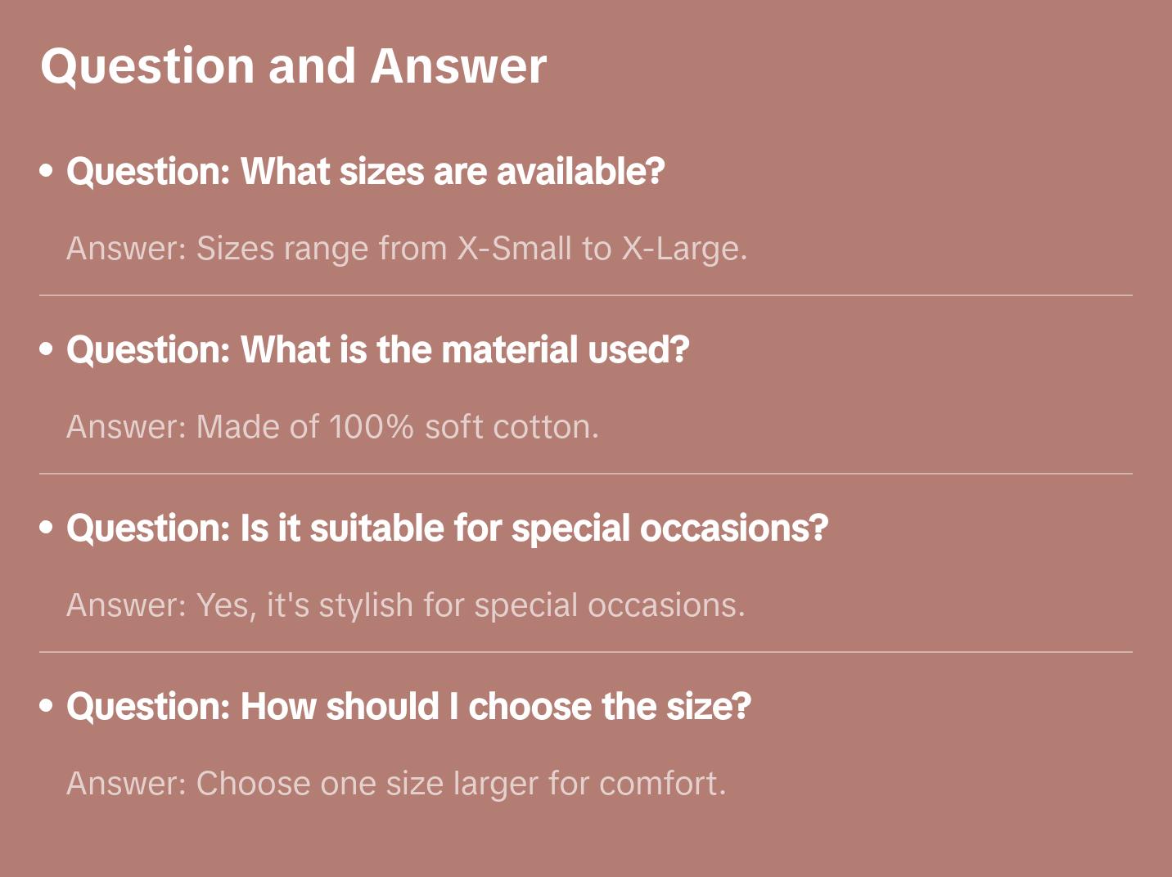Select the answer about sizes X-Small to X-Large
The image size is (1172, 877).
(x=407, y=248)
